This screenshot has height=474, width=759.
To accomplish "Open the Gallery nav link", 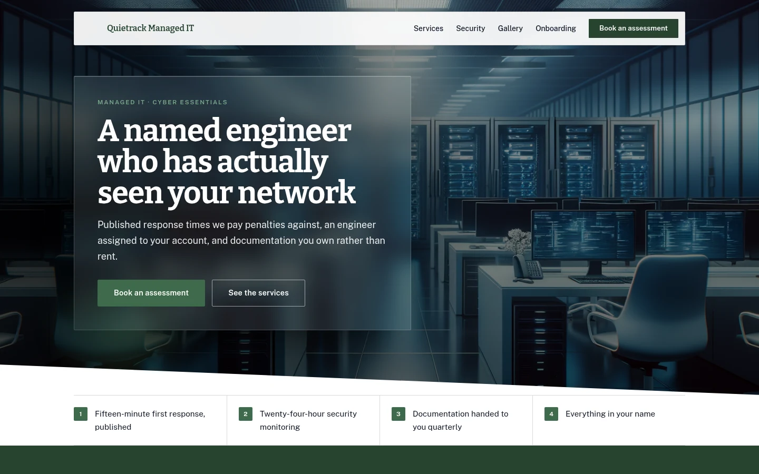I will pos(510,28).
